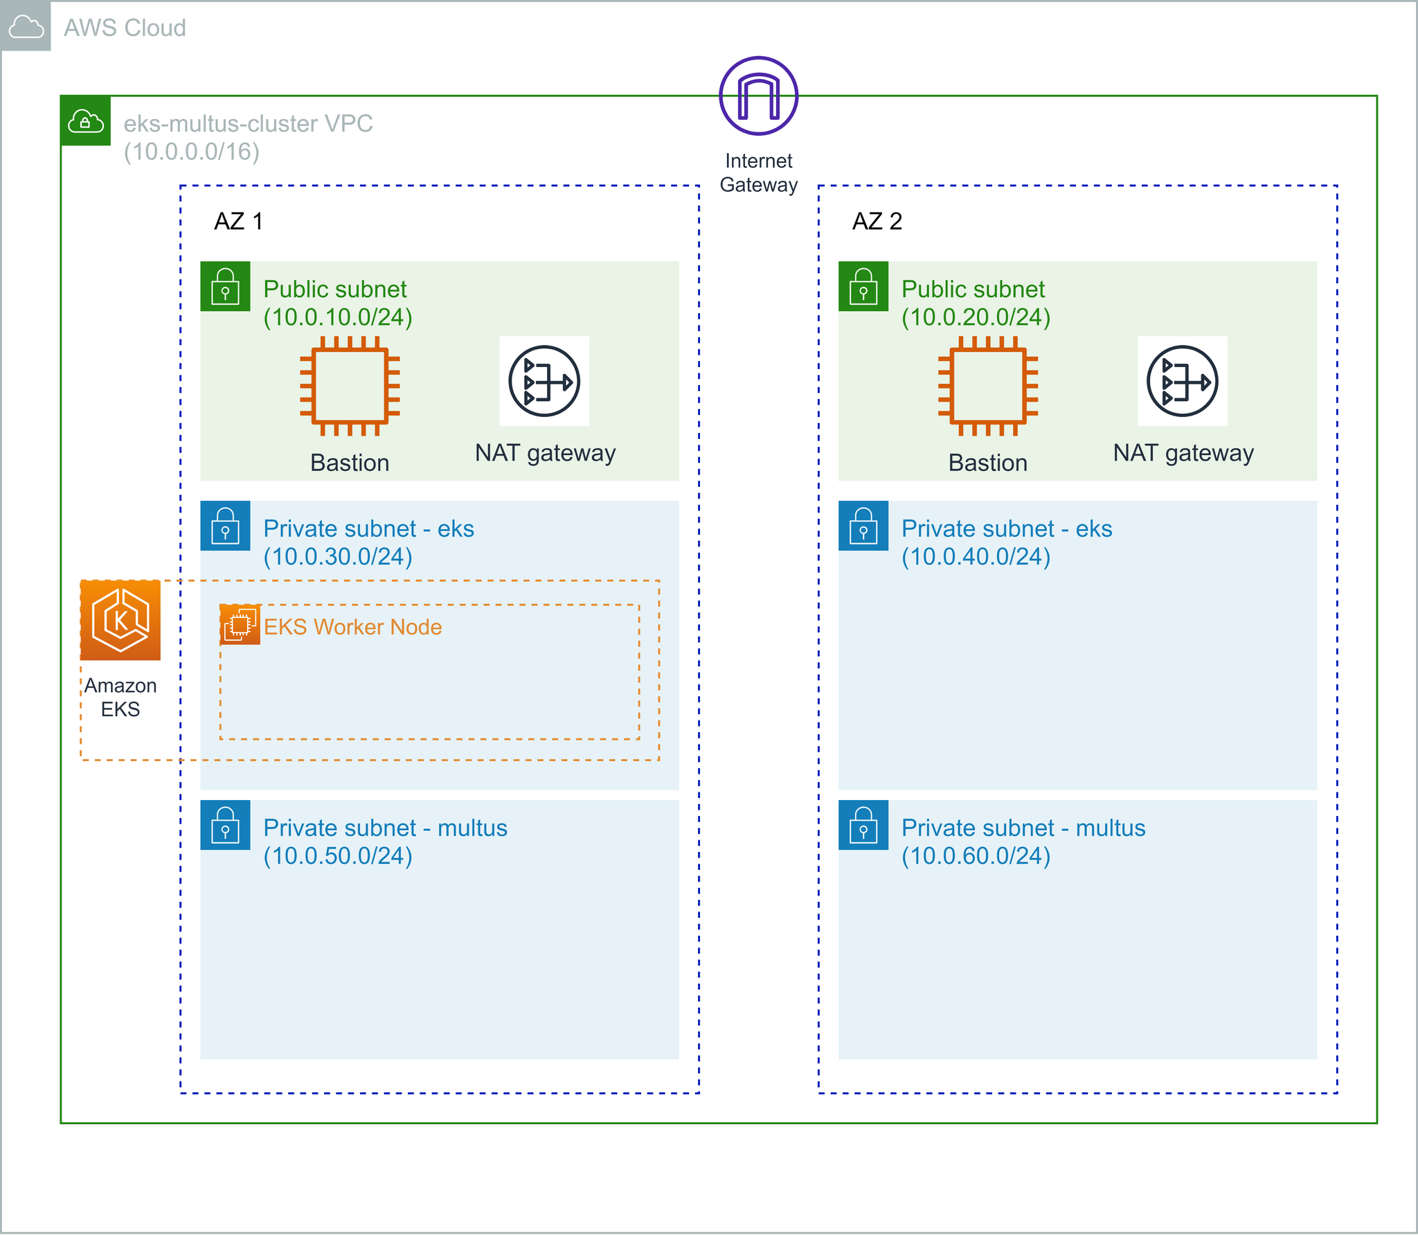Click the lock icon of subnet 10.0.10.0/24
Image resolution: width=1418 pixels, height=1235 pixels.
[225, 286]
